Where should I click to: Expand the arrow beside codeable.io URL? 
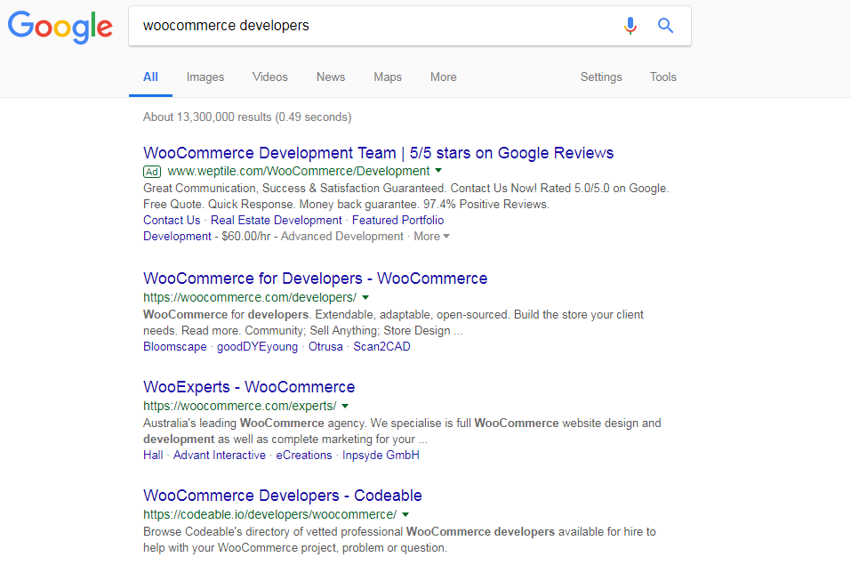click(x=405, y=514)
